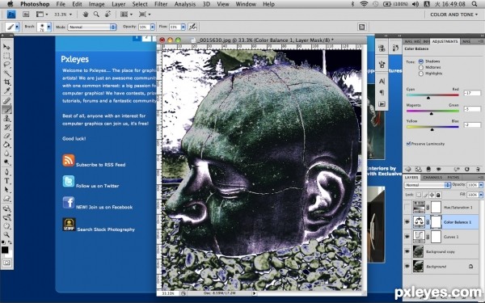The image size is (485, 303).
Task: Select the Move tool
Action: tap(6, 47)
